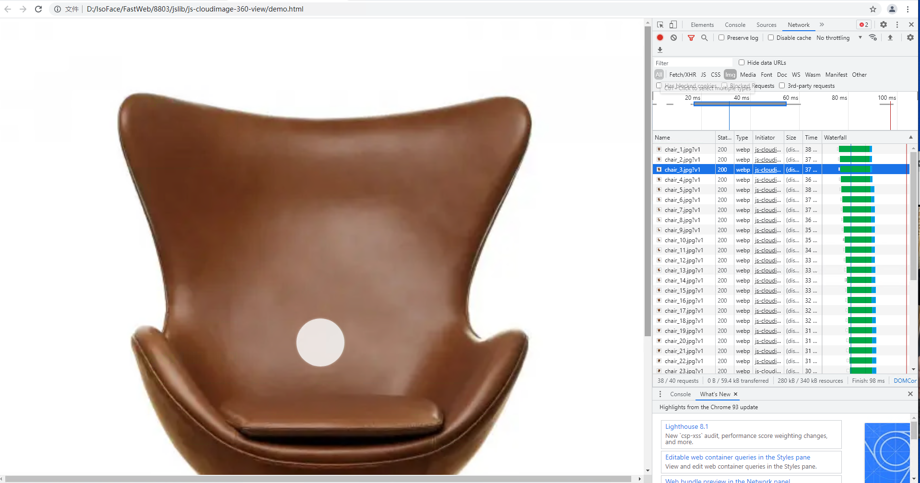Select the Img filter type
The image size is (920, 483).
coord(730,74)
